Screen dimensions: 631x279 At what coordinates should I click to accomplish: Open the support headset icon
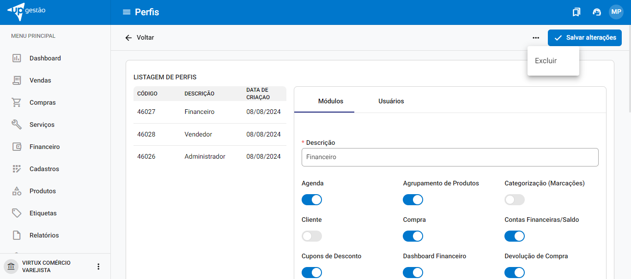point(596,12)
